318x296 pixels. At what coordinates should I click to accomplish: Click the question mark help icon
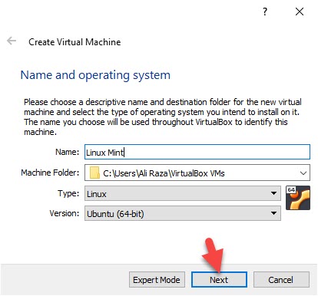(x=265, y=12)
